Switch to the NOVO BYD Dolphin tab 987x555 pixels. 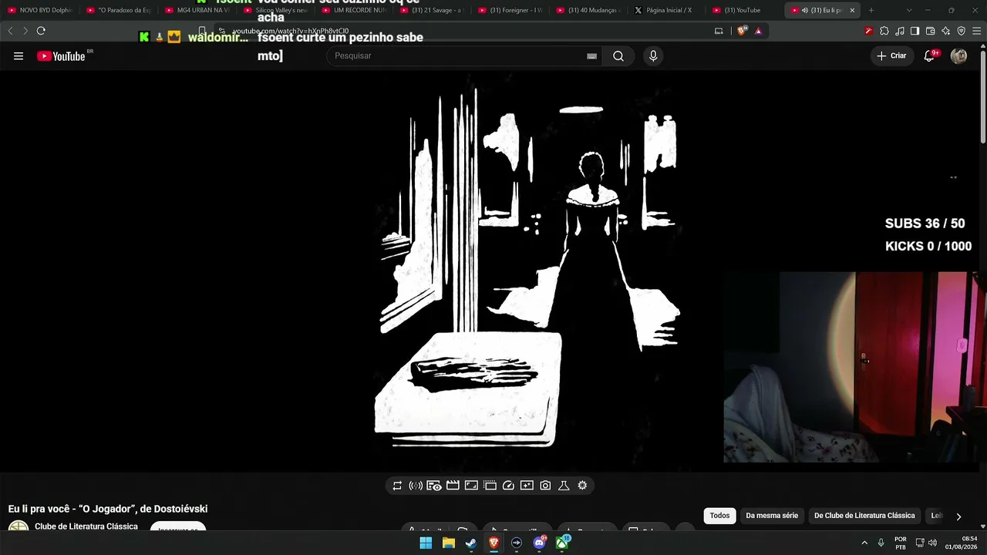click(x=40, y=10)
